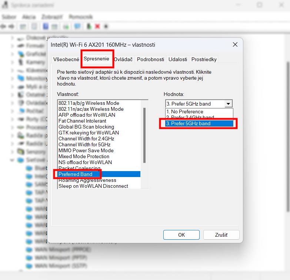Open the Akcia menu in Device Manager
The image size is (290, 280).
(x=29, y=17)
